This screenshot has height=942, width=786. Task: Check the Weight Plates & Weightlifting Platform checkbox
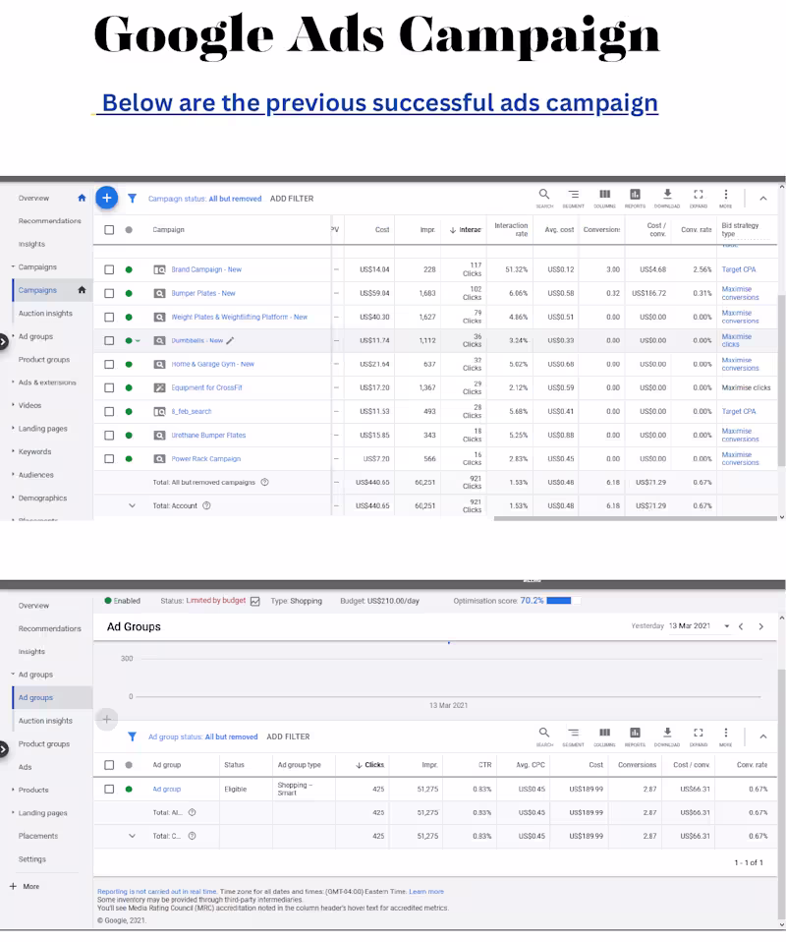(109, 317)
